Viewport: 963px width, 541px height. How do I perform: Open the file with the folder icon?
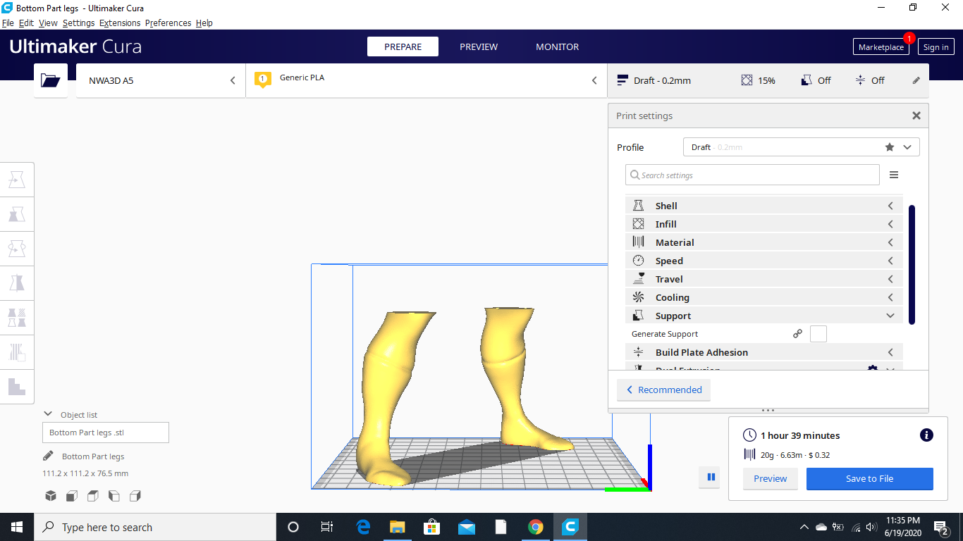pyautogui.click(x=50, y=80)
